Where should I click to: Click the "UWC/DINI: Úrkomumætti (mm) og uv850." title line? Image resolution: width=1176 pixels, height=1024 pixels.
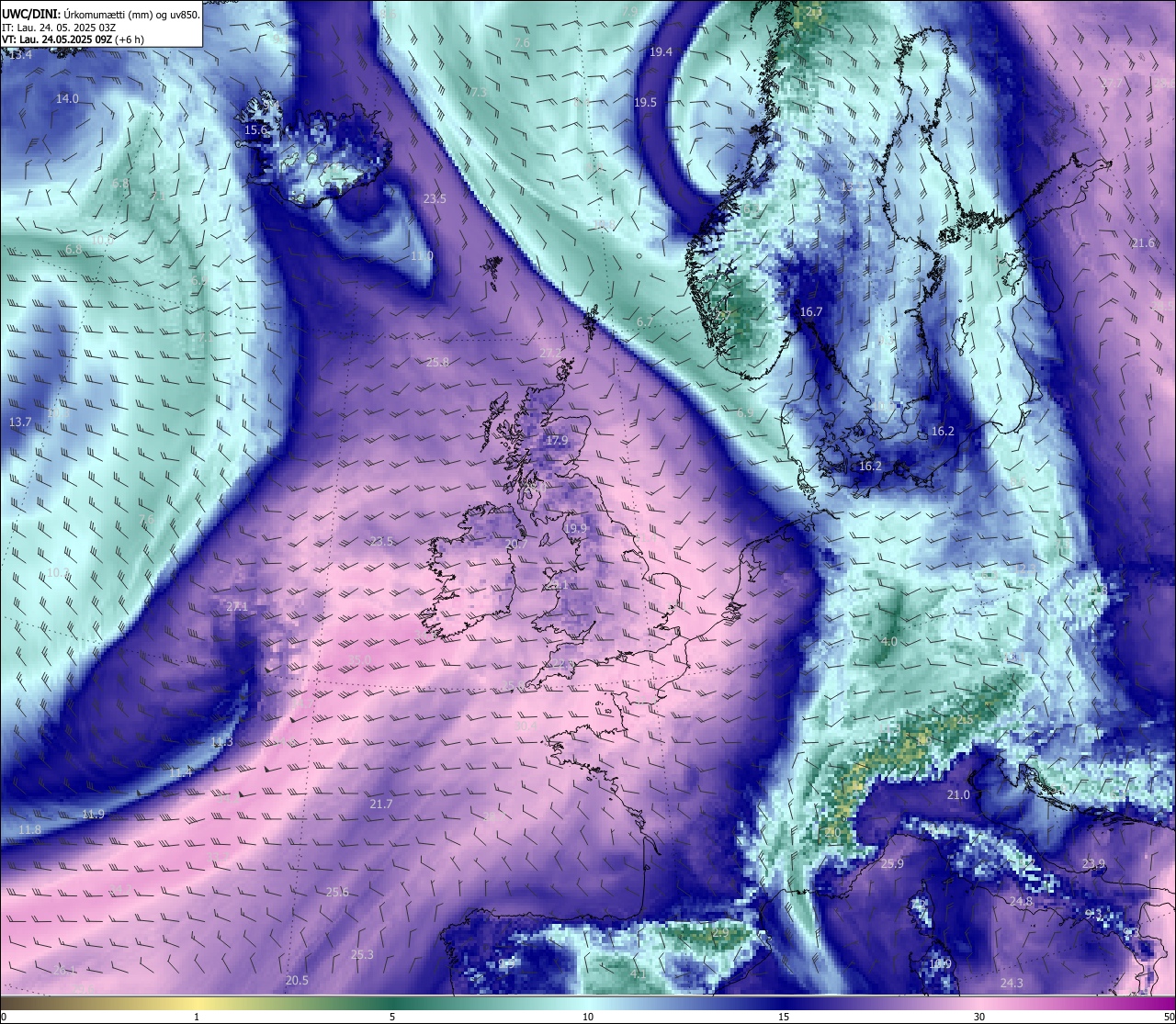click(100, 15)
